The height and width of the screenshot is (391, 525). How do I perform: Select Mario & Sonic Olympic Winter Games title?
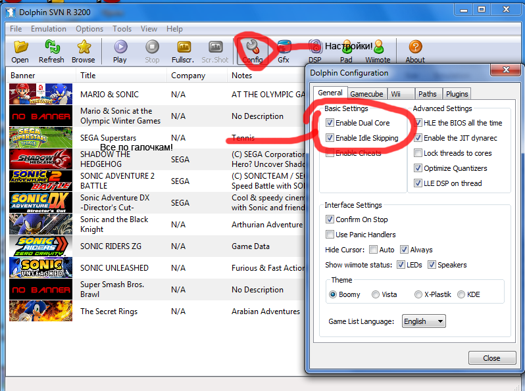point(120,116)
